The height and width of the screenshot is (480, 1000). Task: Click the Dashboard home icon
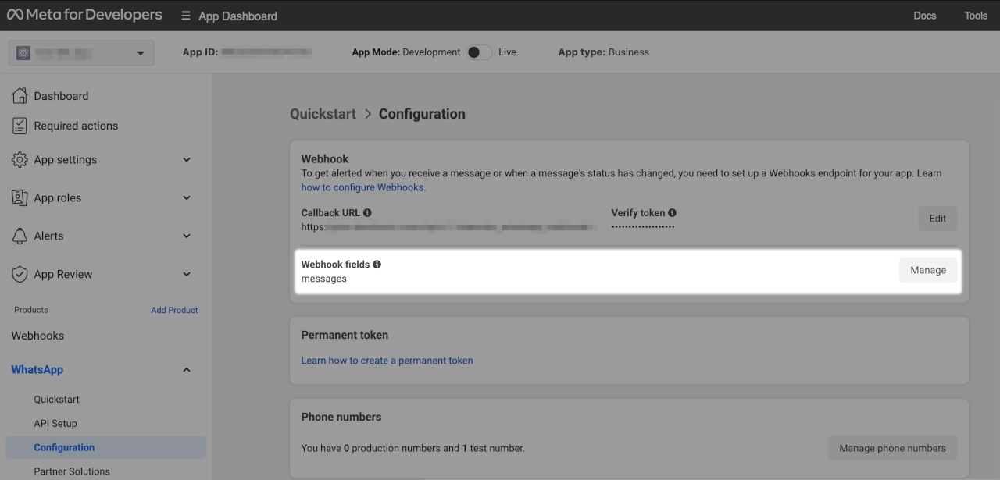tap(20, 95)
